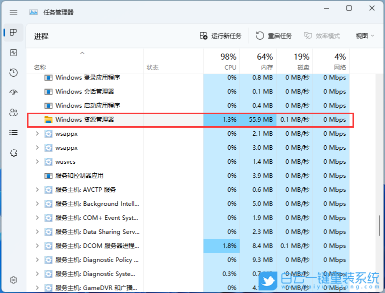Open the Details list icon in sidebar
The width and height of the screenshot is (385, 293).
(13, 133)
